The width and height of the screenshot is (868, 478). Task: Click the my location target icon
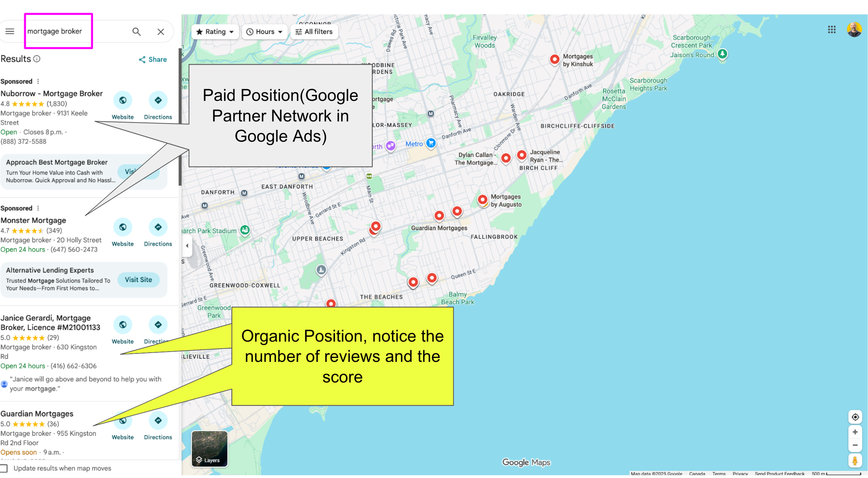click(855, 417)
